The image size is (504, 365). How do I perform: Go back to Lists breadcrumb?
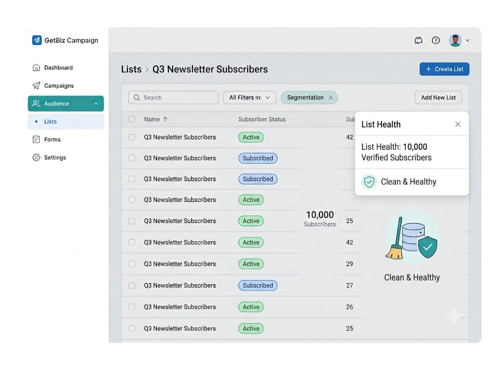[131, 69]
